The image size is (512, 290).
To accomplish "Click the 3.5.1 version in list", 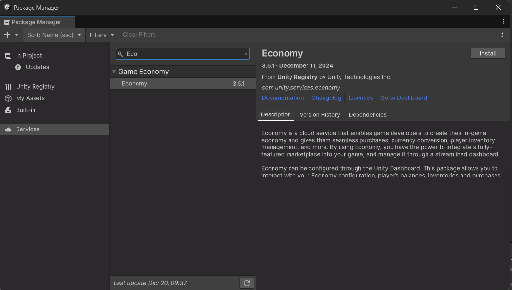I will 239,84.
